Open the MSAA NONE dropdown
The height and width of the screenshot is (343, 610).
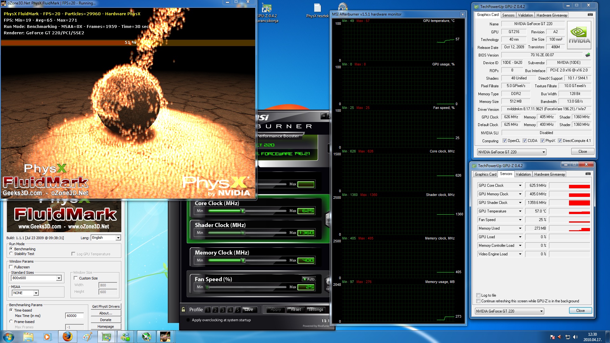click(x=25, y=293)
